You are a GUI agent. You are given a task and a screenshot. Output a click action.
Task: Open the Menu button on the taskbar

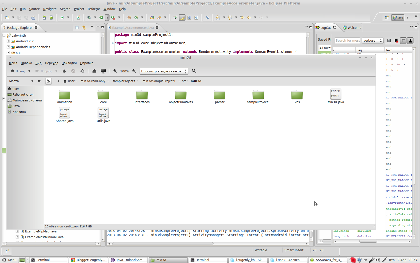click(9, 260)
